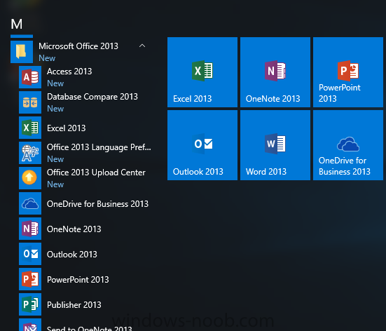Open the Microsoft Office 2013 folder icon
This screenshot has width=386, height=331.
point(22,52)
